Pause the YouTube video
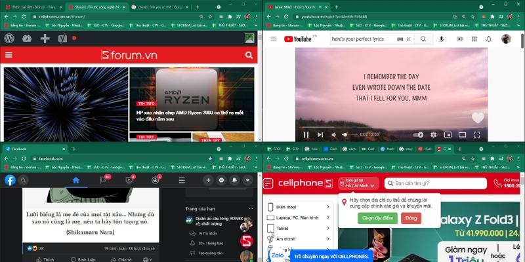Image resolution: width=525 pixels, height=262 pixels. (306, 135)
